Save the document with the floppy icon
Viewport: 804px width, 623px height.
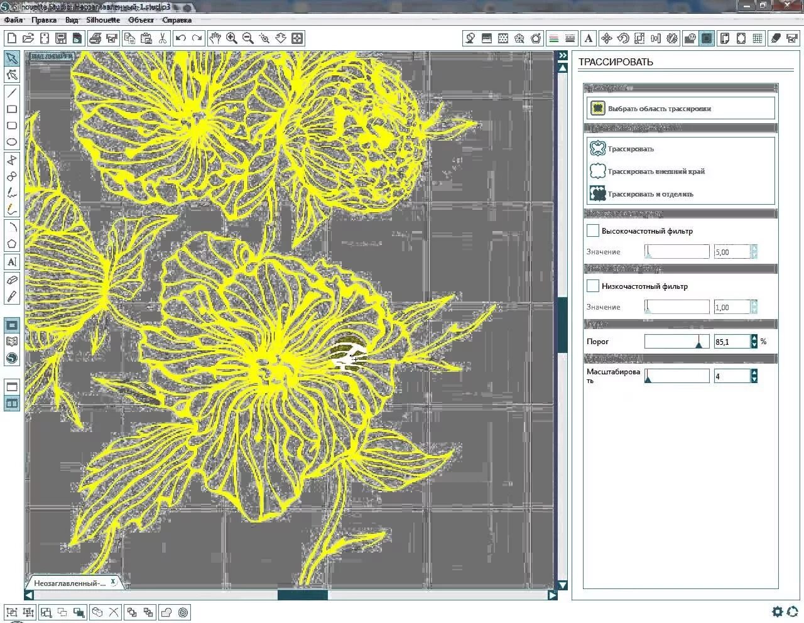[61, 38]
